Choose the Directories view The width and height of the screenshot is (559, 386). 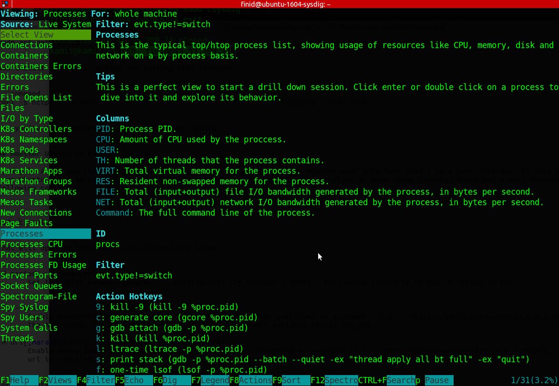point(26,77)
